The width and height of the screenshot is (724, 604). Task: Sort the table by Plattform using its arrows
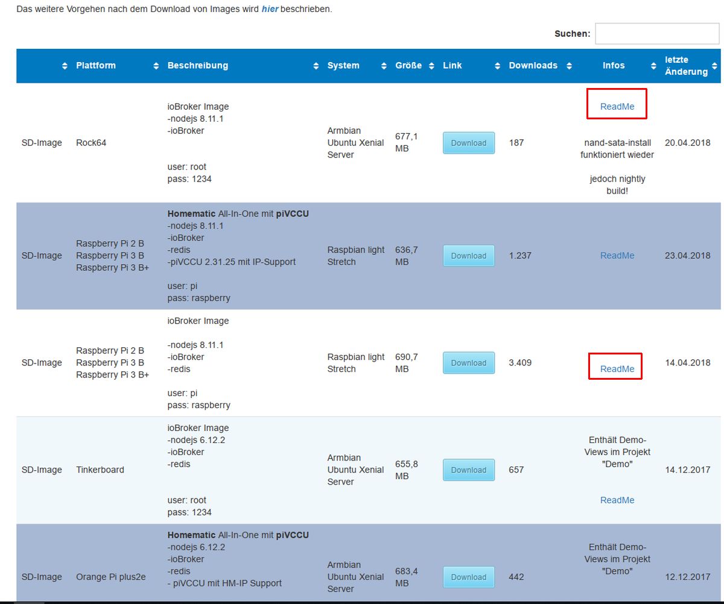pos(156,66)
